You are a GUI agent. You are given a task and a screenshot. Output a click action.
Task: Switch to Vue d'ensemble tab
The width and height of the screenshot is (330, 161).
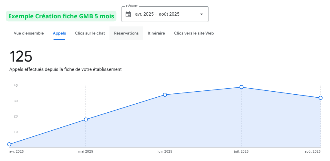point(29,33)
